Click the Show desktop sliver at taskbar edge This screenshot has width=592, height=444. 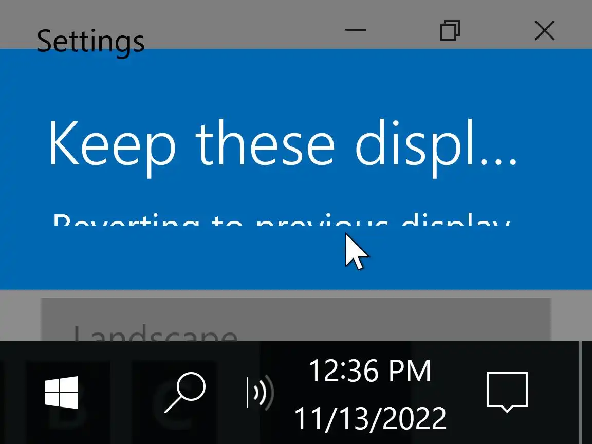(x=586, y=393)
